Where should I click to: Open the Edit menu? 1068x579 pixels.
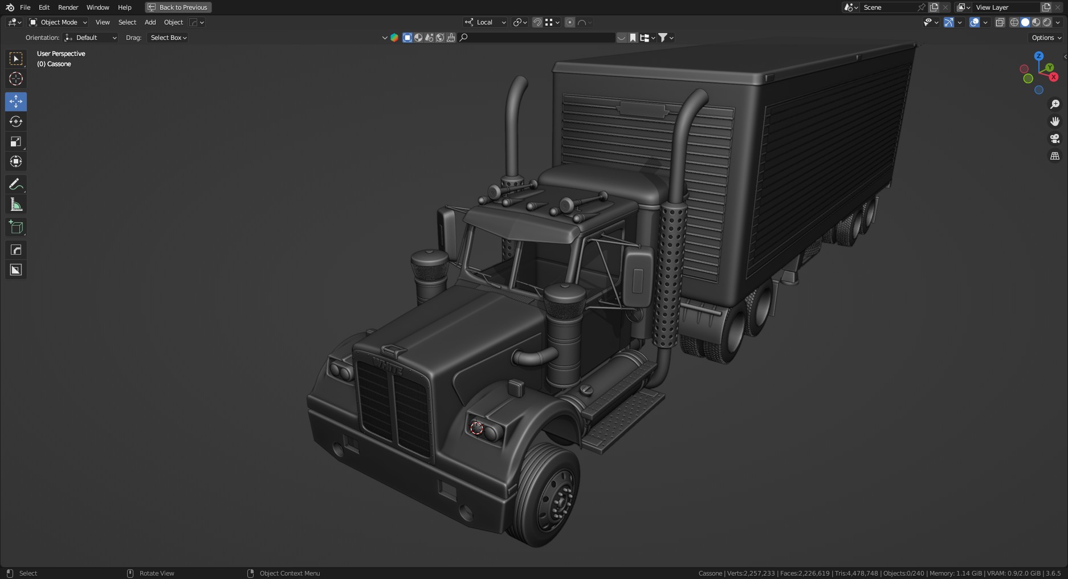pyautogui.click(x=44, y=7)
